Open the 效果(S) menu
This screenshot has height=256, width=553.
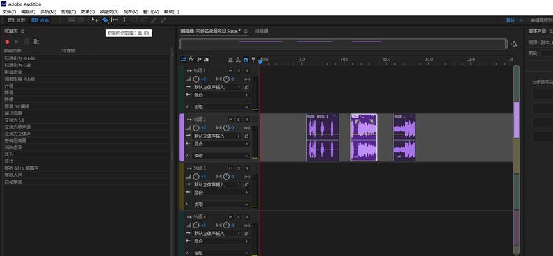pos(88,12)
